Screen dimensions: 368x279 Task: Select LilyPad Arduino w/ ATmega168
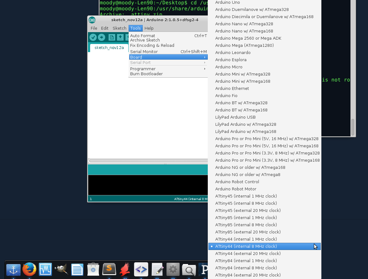(x=264, y=132)
